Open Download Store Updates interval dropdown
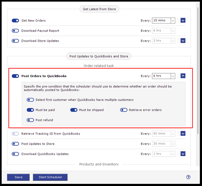This screenshot has height=186, width=202. point(164,41)
